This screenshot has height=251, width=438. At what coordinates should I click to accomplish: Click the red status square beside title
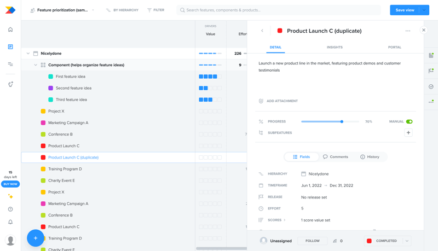click(280, 31)
